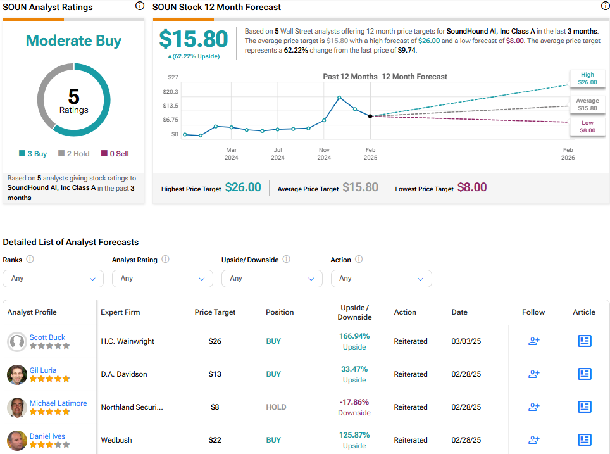Open Gil Luria's analyst profile
The image size is (610, 454).
click(x=43, y=370)
